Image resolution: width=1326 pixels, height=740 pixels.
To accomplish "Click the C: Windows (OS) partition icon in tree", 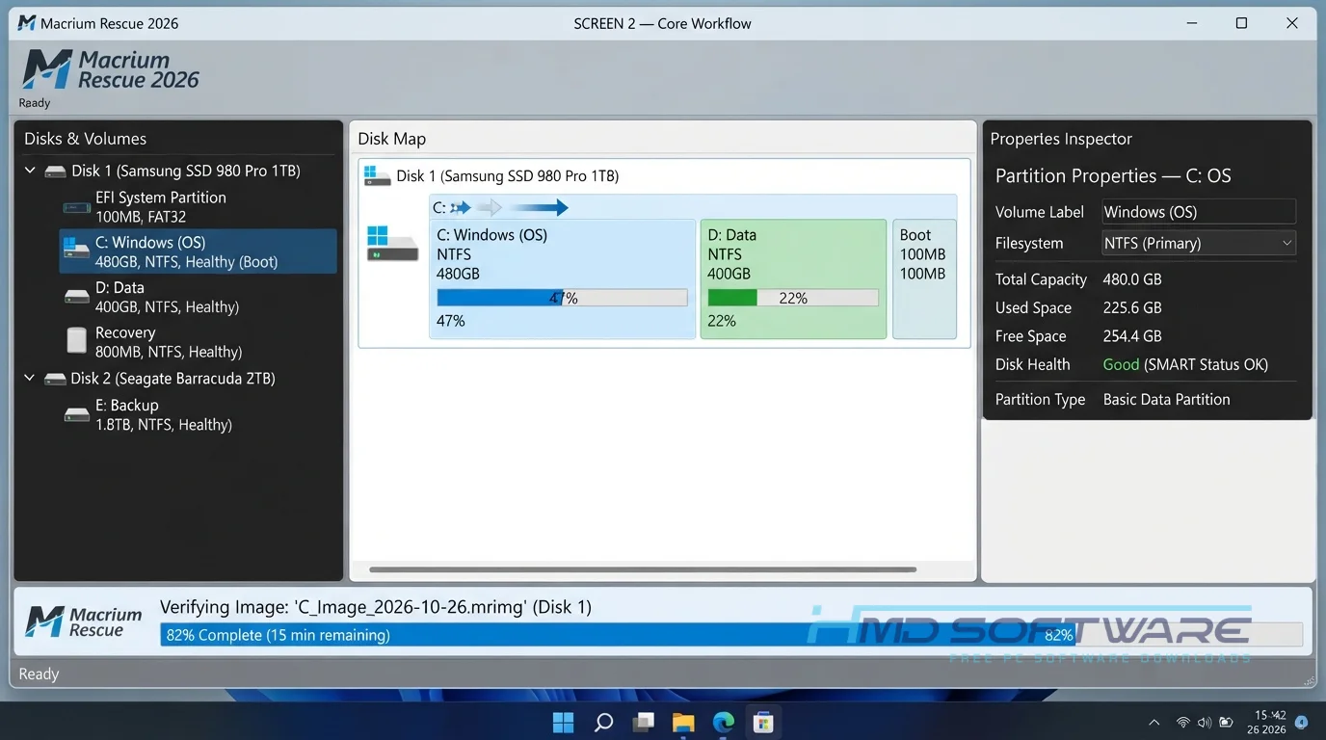I will [77, 251].
